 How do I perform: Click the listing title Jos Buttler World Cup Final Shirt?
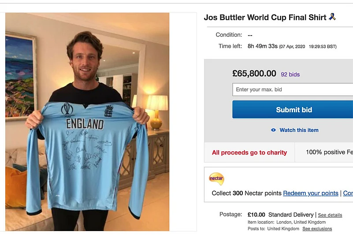[x=265, y=17]
